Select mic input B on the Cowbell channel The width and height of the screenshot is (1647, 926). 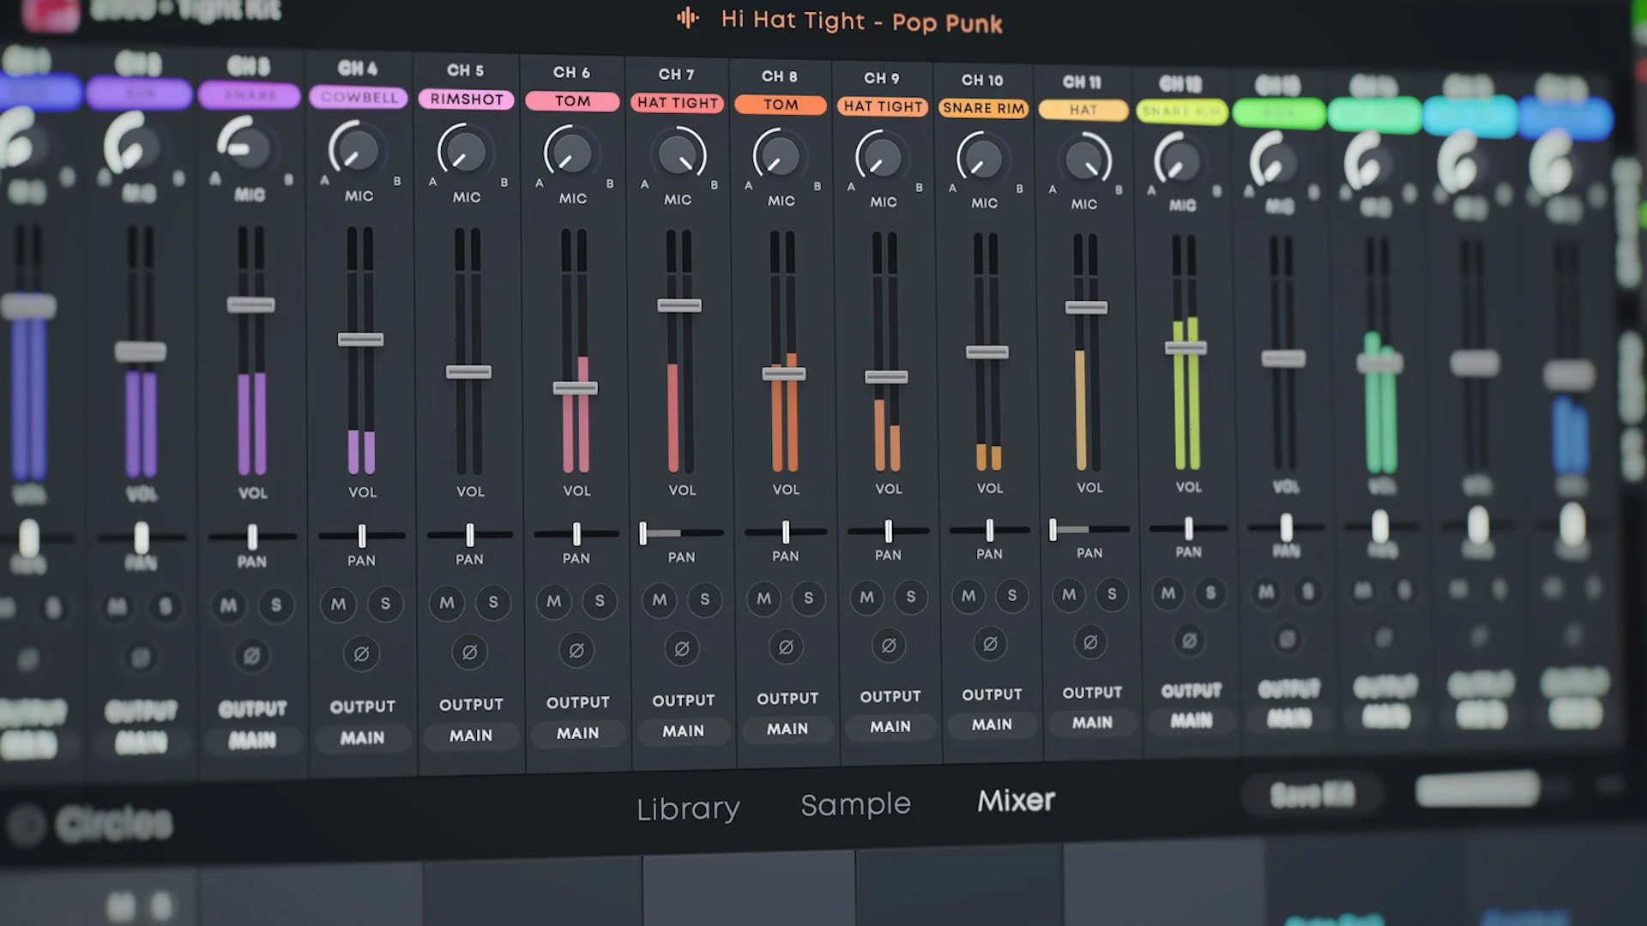click(x=397, y=180)
